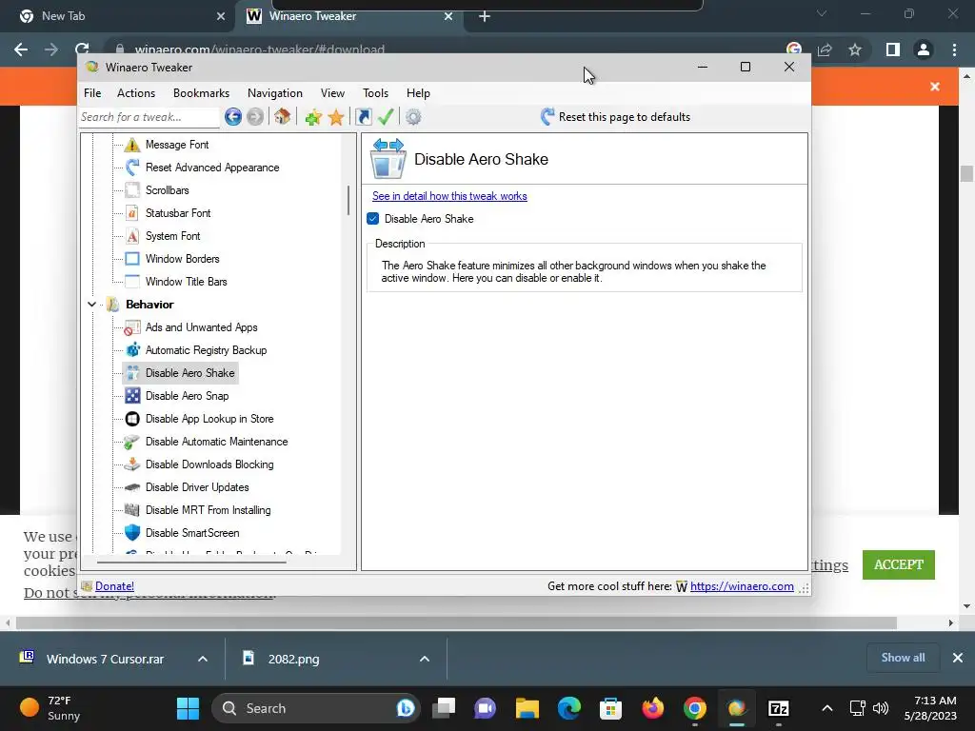Viewport: 975px width, 731px height.
Task: Click the blue back arrow in Winaero toolbar
Action: point(233,117)
